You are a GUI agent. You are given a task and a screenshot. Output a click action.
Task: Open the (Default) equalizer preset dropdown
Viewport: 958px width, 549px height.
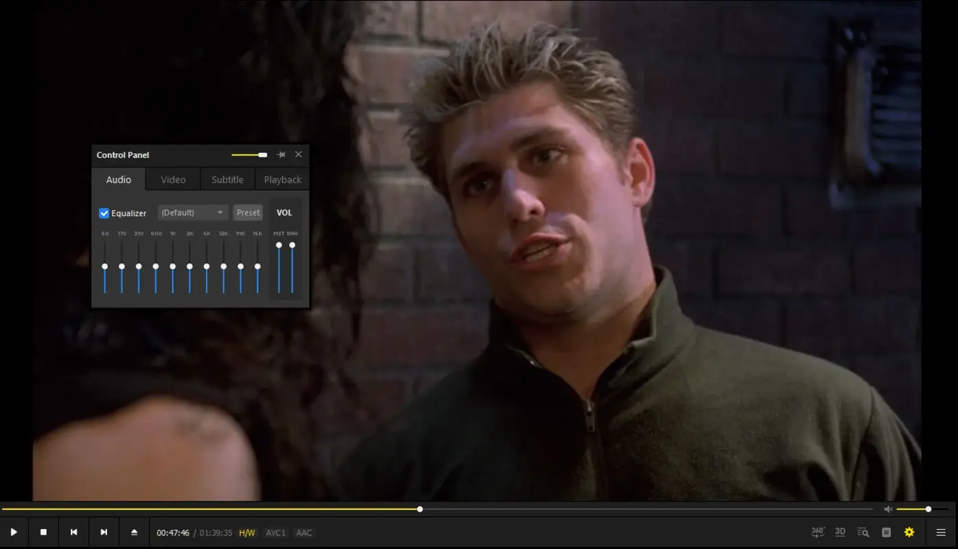192,213
